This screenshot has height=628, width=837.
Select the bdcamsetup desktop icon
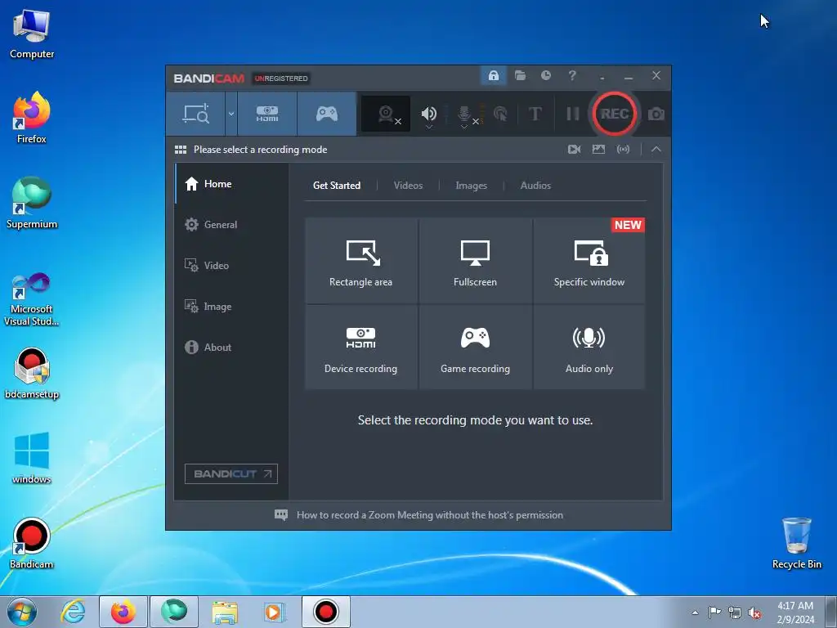click(32, 374)
